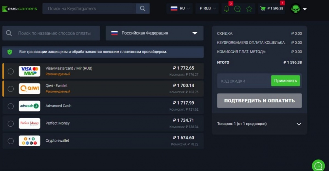The width and height of the screenshot is (329, 171).
Task: Click the Комиссия: ₽ 176.27 text
Action: click(184, 74)
